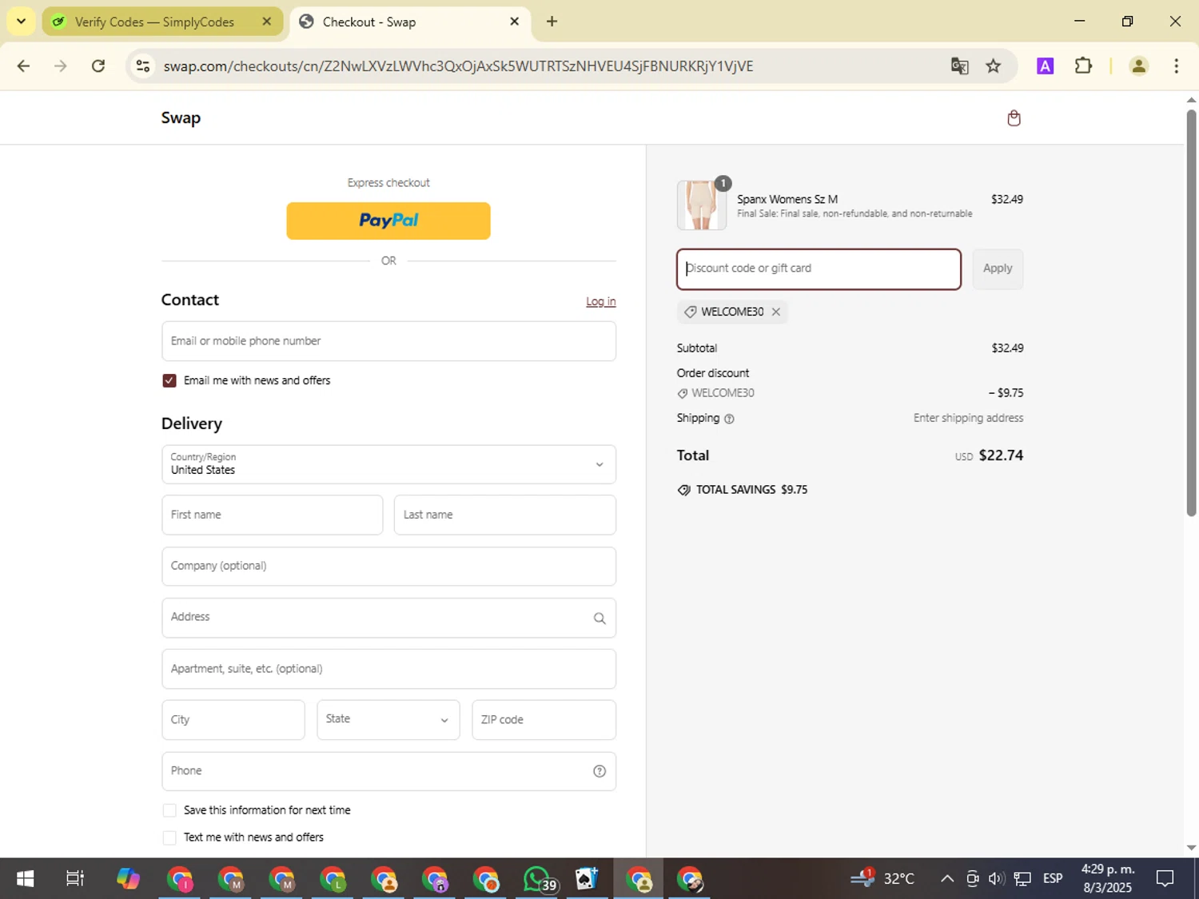Image resolution: width=1199 pixels, height=899 pixels.
Task: Show hidden system tray icons
Action: point(947,879)
